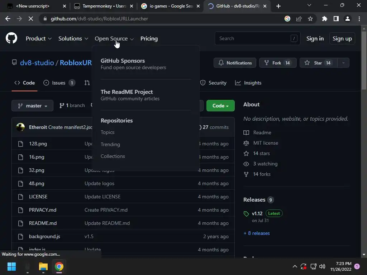
Task: Click Sign up button
Action: coord(342,39)
